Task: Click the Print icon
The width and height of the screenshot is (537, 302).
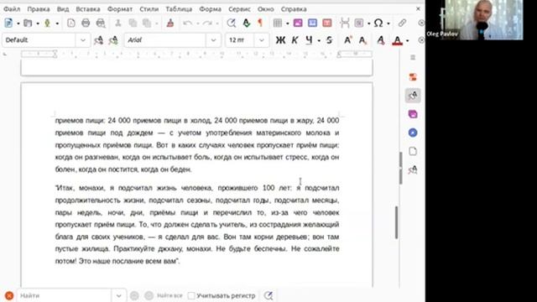Action: (86, 23)
